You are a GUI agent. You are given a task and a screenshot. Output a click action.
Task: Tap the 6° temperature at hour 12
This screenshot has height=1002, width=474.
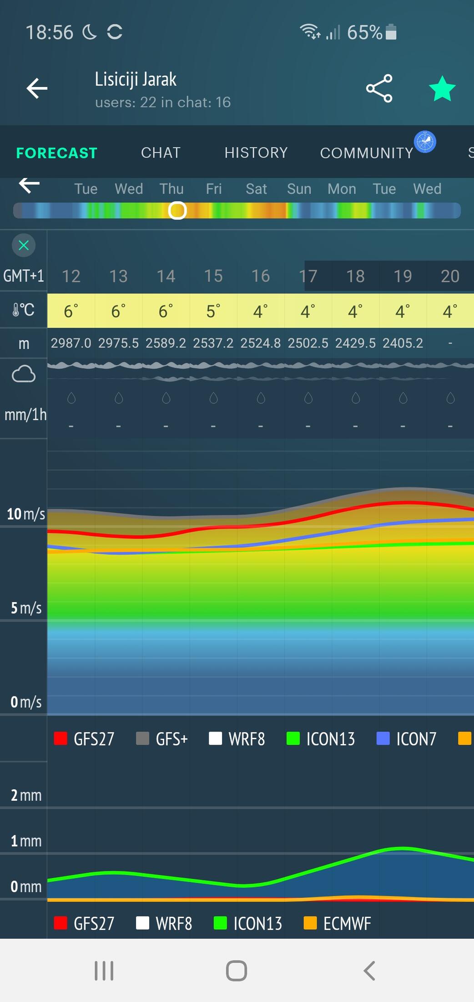tap(71, 311)
